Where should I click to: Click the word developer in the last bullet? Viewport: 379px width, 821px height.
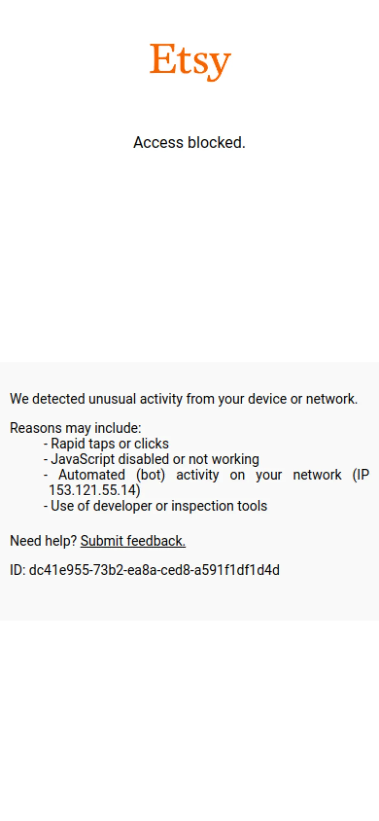123,506
